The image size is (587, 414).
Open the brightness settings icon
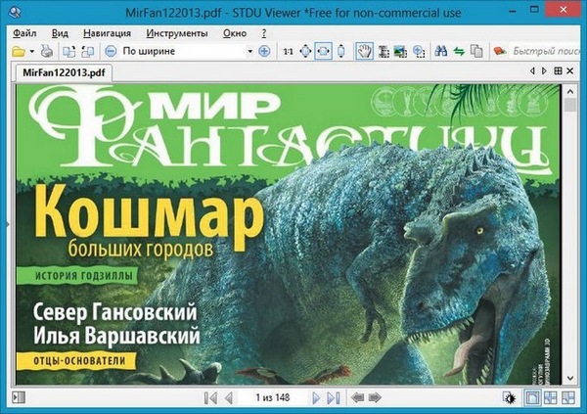pyautogui.click(x=509, y=398)
